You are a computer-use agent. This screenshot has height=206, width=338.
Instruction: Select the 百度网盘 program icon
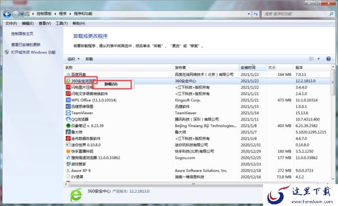pyautogui.click(x=68, y=74)
